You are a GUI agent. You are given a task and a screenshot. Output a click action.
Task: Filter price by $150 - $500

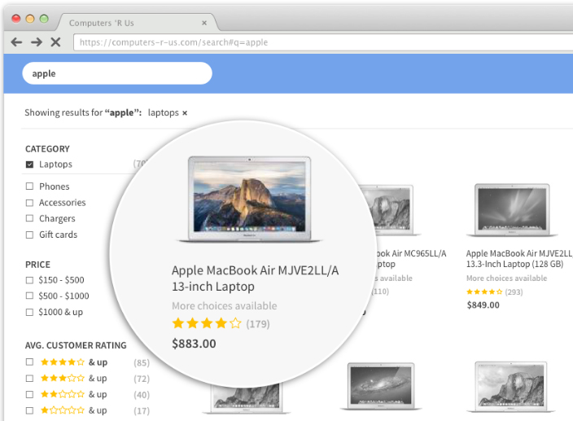tap(30, 280)
